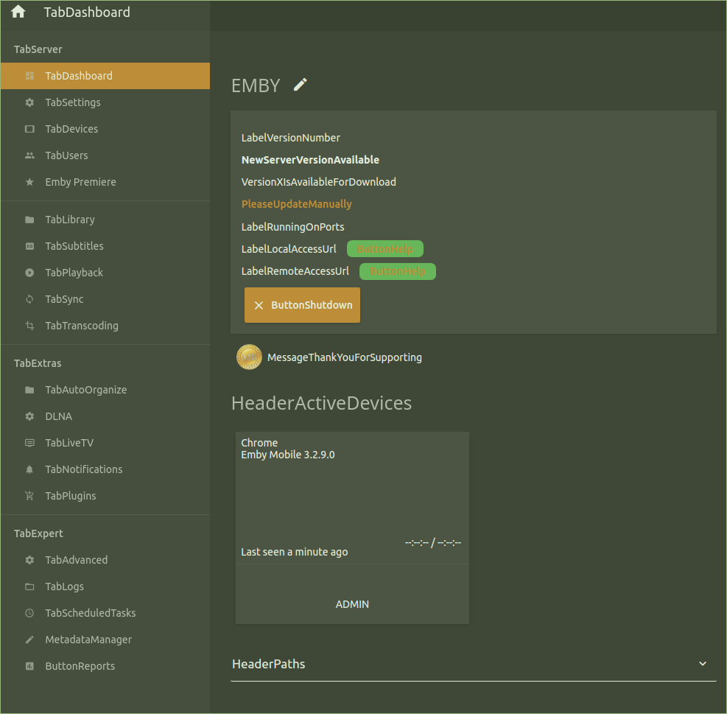Click MessageThankYouForSupporting text
The image size is (727, 714).
tap(345, 357)
